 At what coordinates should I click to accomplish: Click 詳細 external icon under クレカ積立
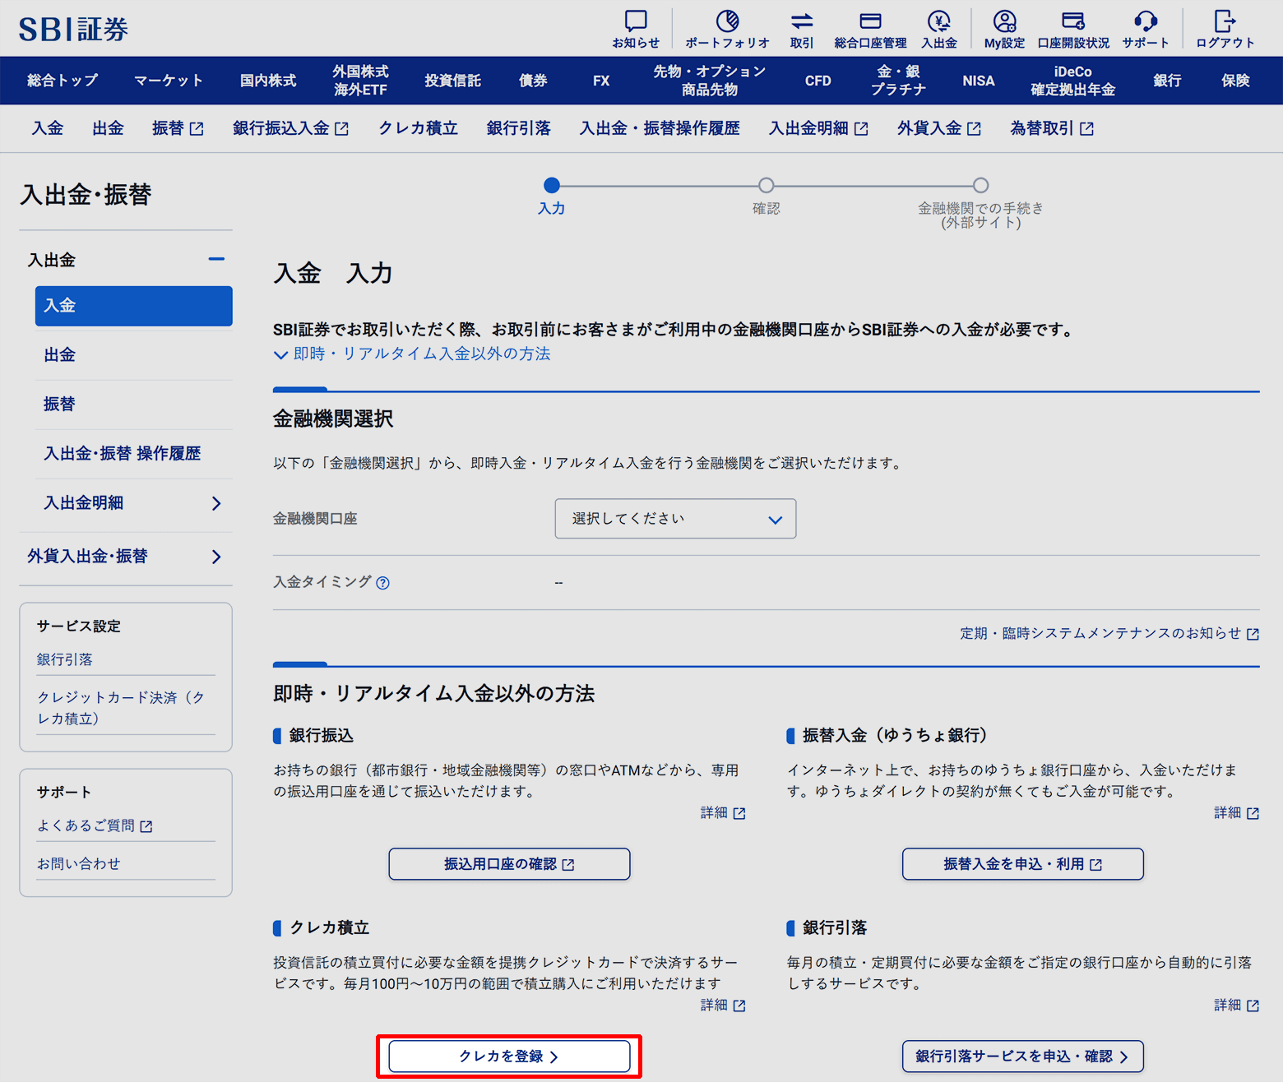739,1006
